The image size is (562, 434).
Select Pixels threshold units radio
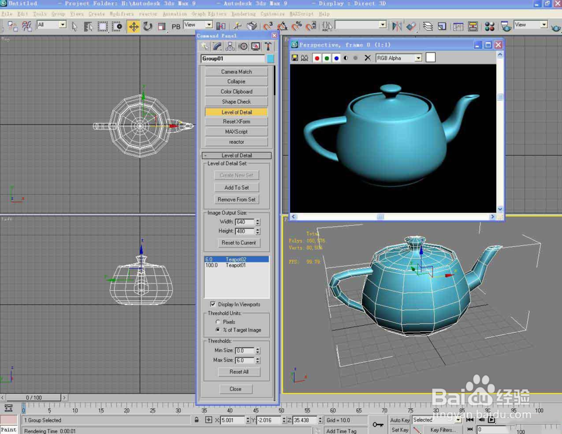[217, 322]
